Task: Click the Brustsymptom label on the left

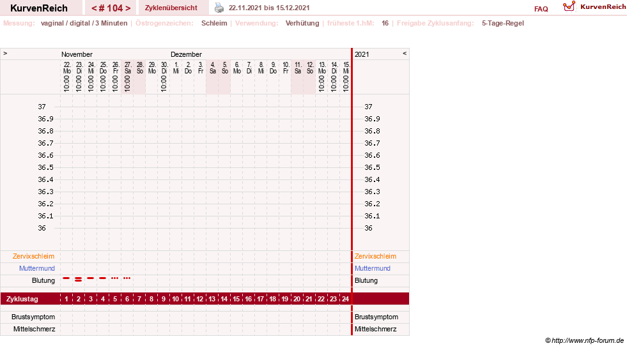Action: 33,317
